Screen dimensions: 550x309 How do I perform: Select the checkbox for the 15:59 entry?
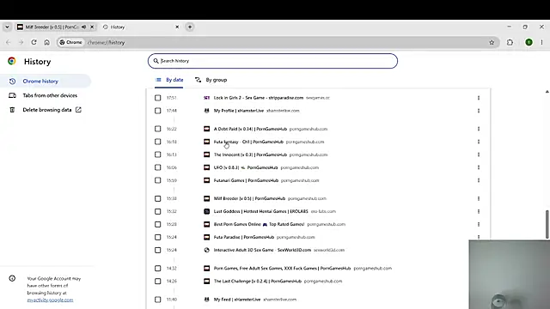pyautogui.click(x=158, y=180)
